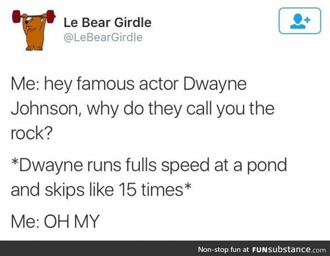Click the bear's face in the avatar
Viewport: 330px width, 256px height.
click(30, 23)
